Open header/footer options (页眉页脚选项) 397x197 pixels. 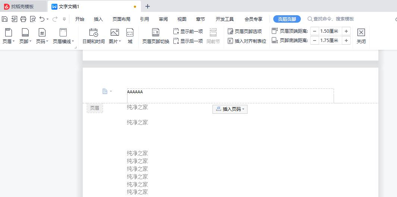click(x=245, y=32)
